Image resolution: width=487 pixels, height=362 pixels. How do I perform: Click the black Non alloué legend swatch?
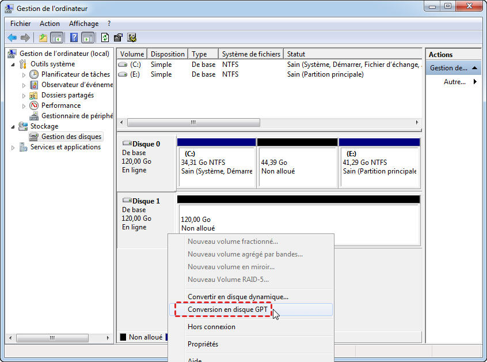click(x=123, y=337)
